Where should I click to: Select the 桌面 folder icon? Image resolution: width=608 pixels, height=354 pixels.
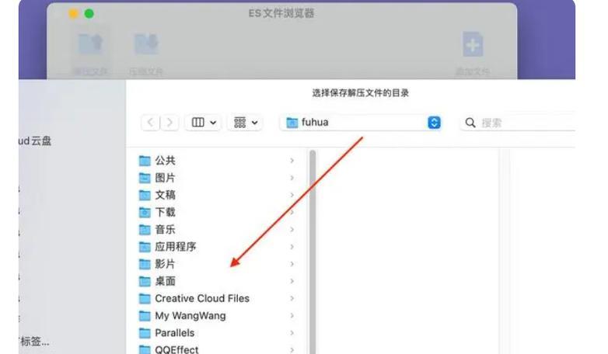tap(145, 281)
